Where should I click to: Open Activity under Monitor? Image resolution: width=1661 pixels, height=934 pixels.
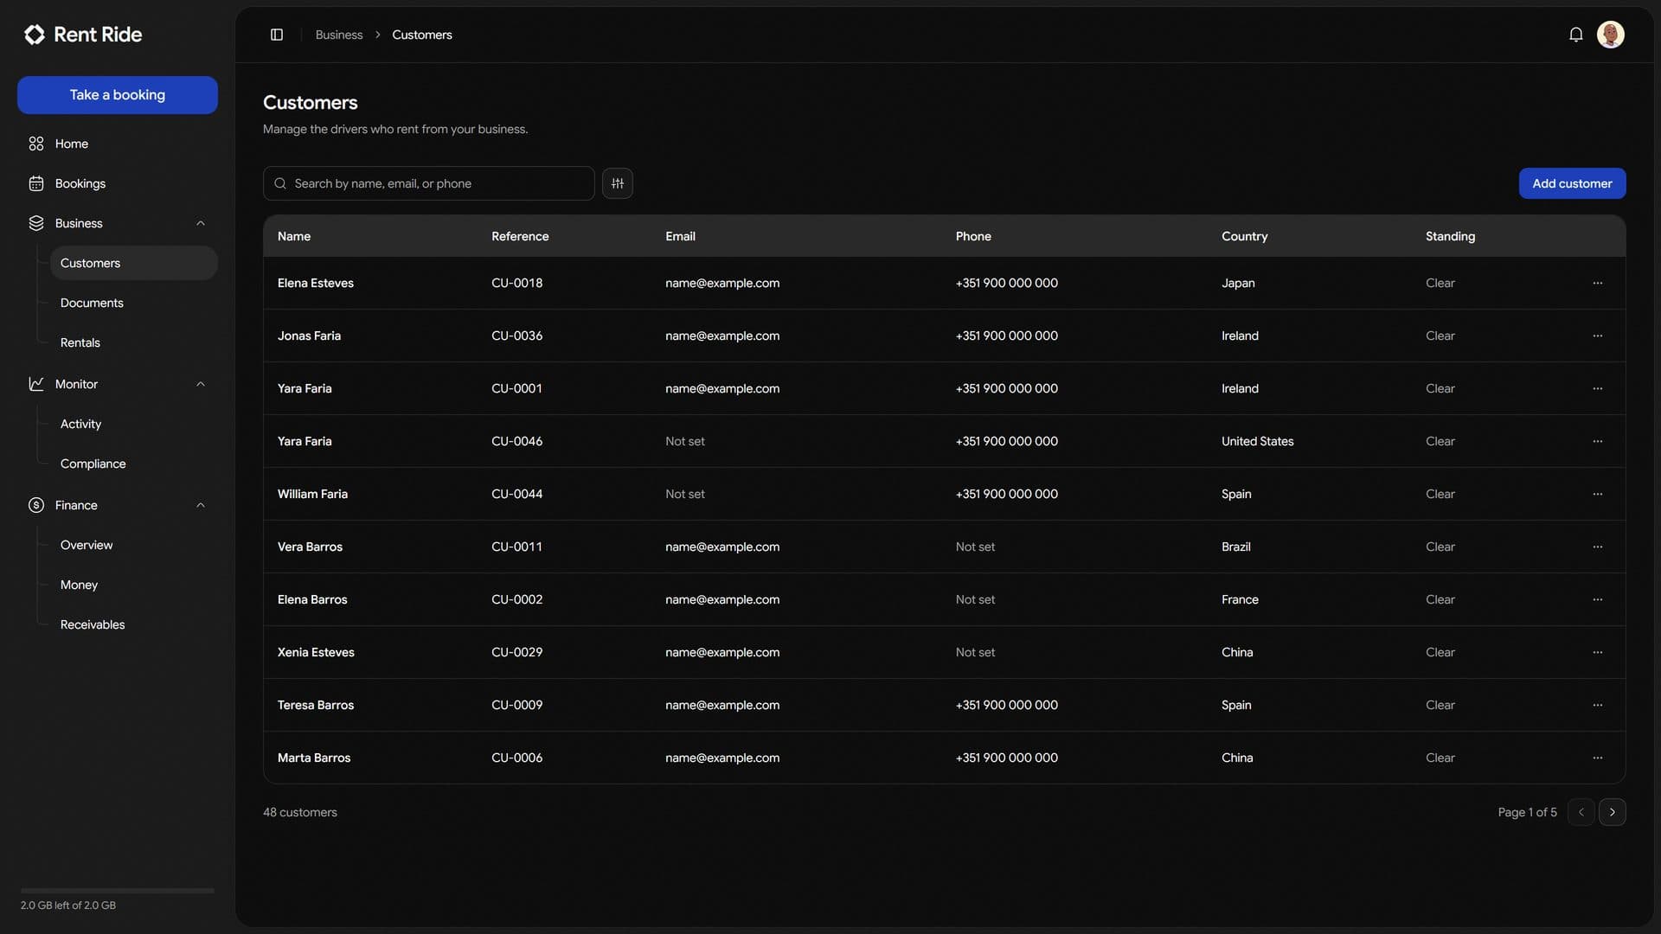[x=134, y=424]
